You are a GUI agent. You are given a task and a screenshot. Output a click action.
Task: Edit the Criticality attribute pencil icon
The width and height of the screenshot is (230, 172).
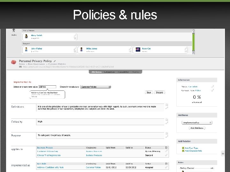click(x=167, y=123)
